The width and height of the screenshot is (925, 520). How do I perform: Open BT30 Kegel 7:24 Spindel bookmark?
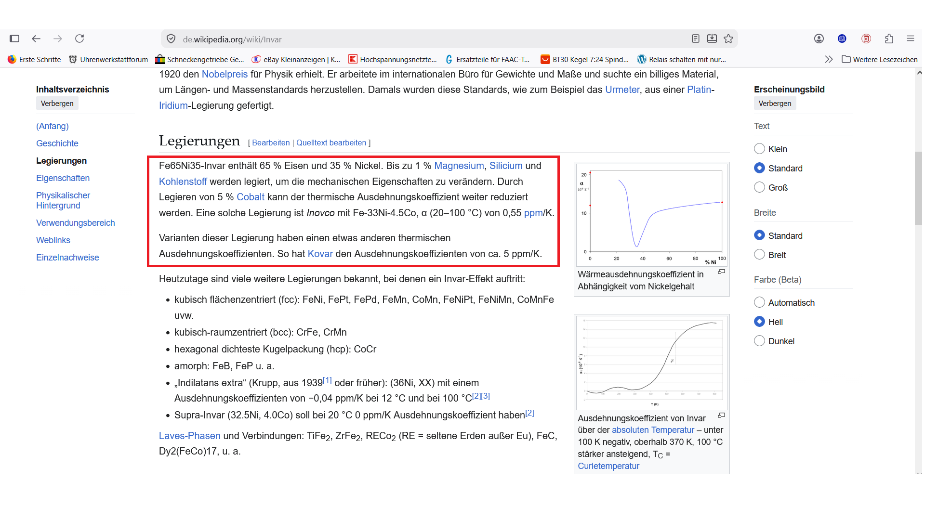click(x=585, y=59)
